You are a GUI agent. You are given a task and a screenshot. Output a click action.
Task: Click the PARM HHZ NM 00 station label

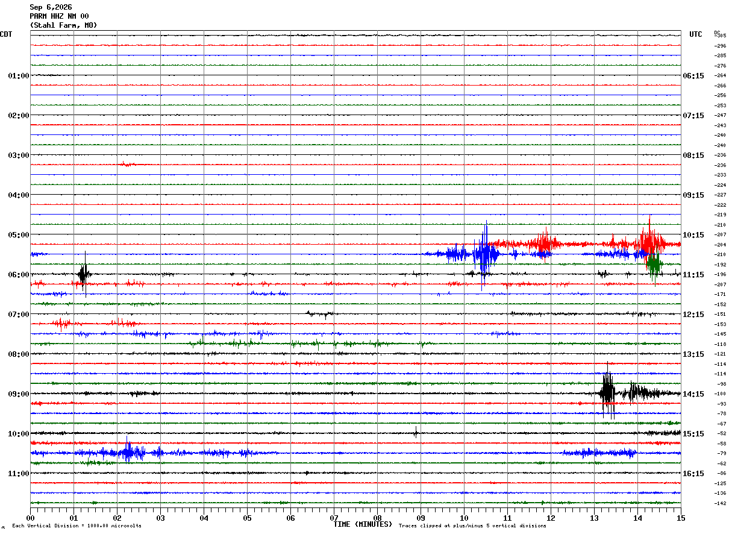(59, 16)
